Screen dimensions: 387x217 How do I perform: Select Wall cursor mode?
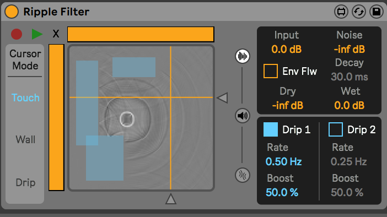click(x=25, y=139)
